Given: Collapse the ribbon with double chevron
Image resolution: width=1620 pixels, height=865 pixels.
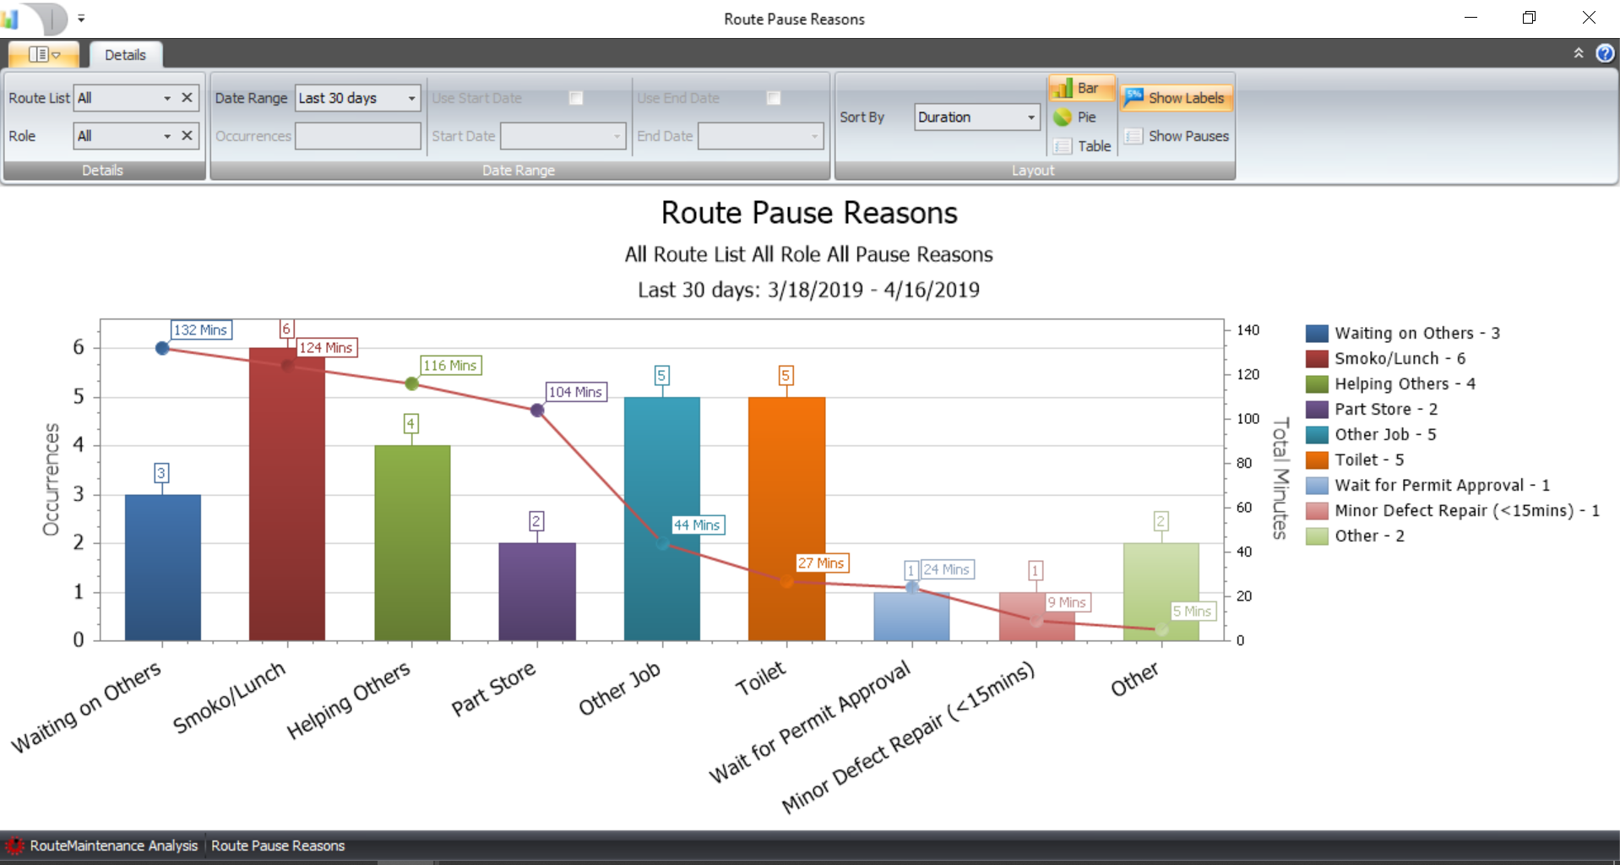Looking at the screenshot, I should click(x=1579, y=53).
